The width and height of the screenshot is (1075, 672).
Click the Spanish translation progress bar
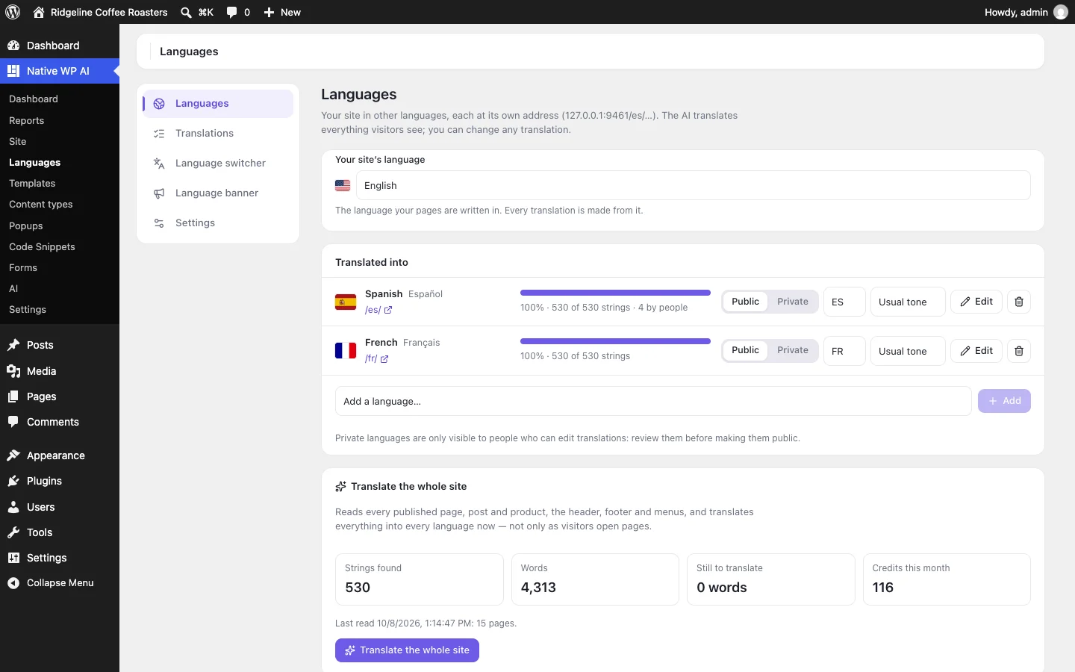[615, 293]
